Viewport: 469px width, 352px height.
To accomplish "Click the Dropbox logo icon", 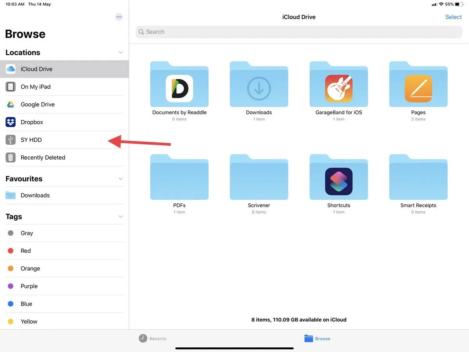I will click(x=11, y=122).
